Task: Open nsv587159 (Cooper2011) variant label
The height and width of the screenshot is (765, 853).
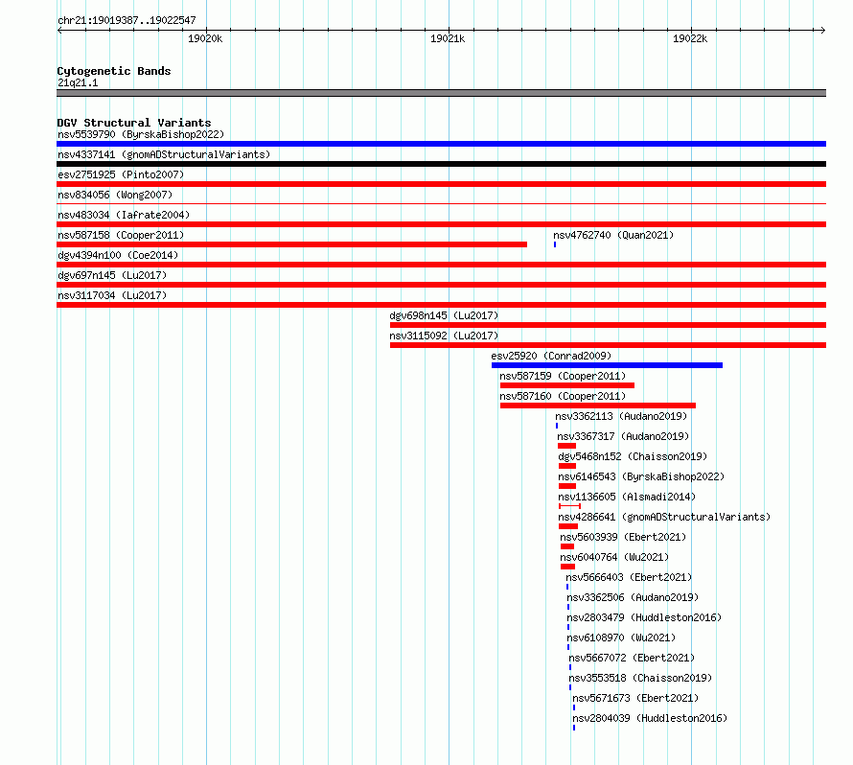Action: click(x=563, y=376)
